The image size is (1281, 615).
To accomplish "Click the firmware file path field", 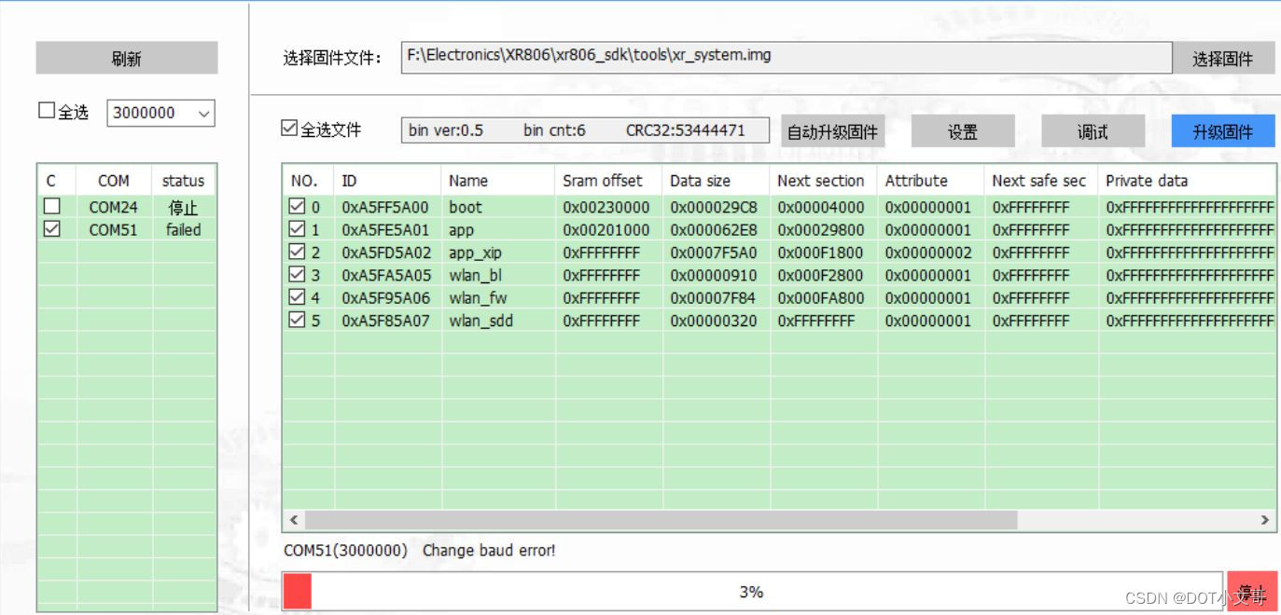I will coord(787,56).
